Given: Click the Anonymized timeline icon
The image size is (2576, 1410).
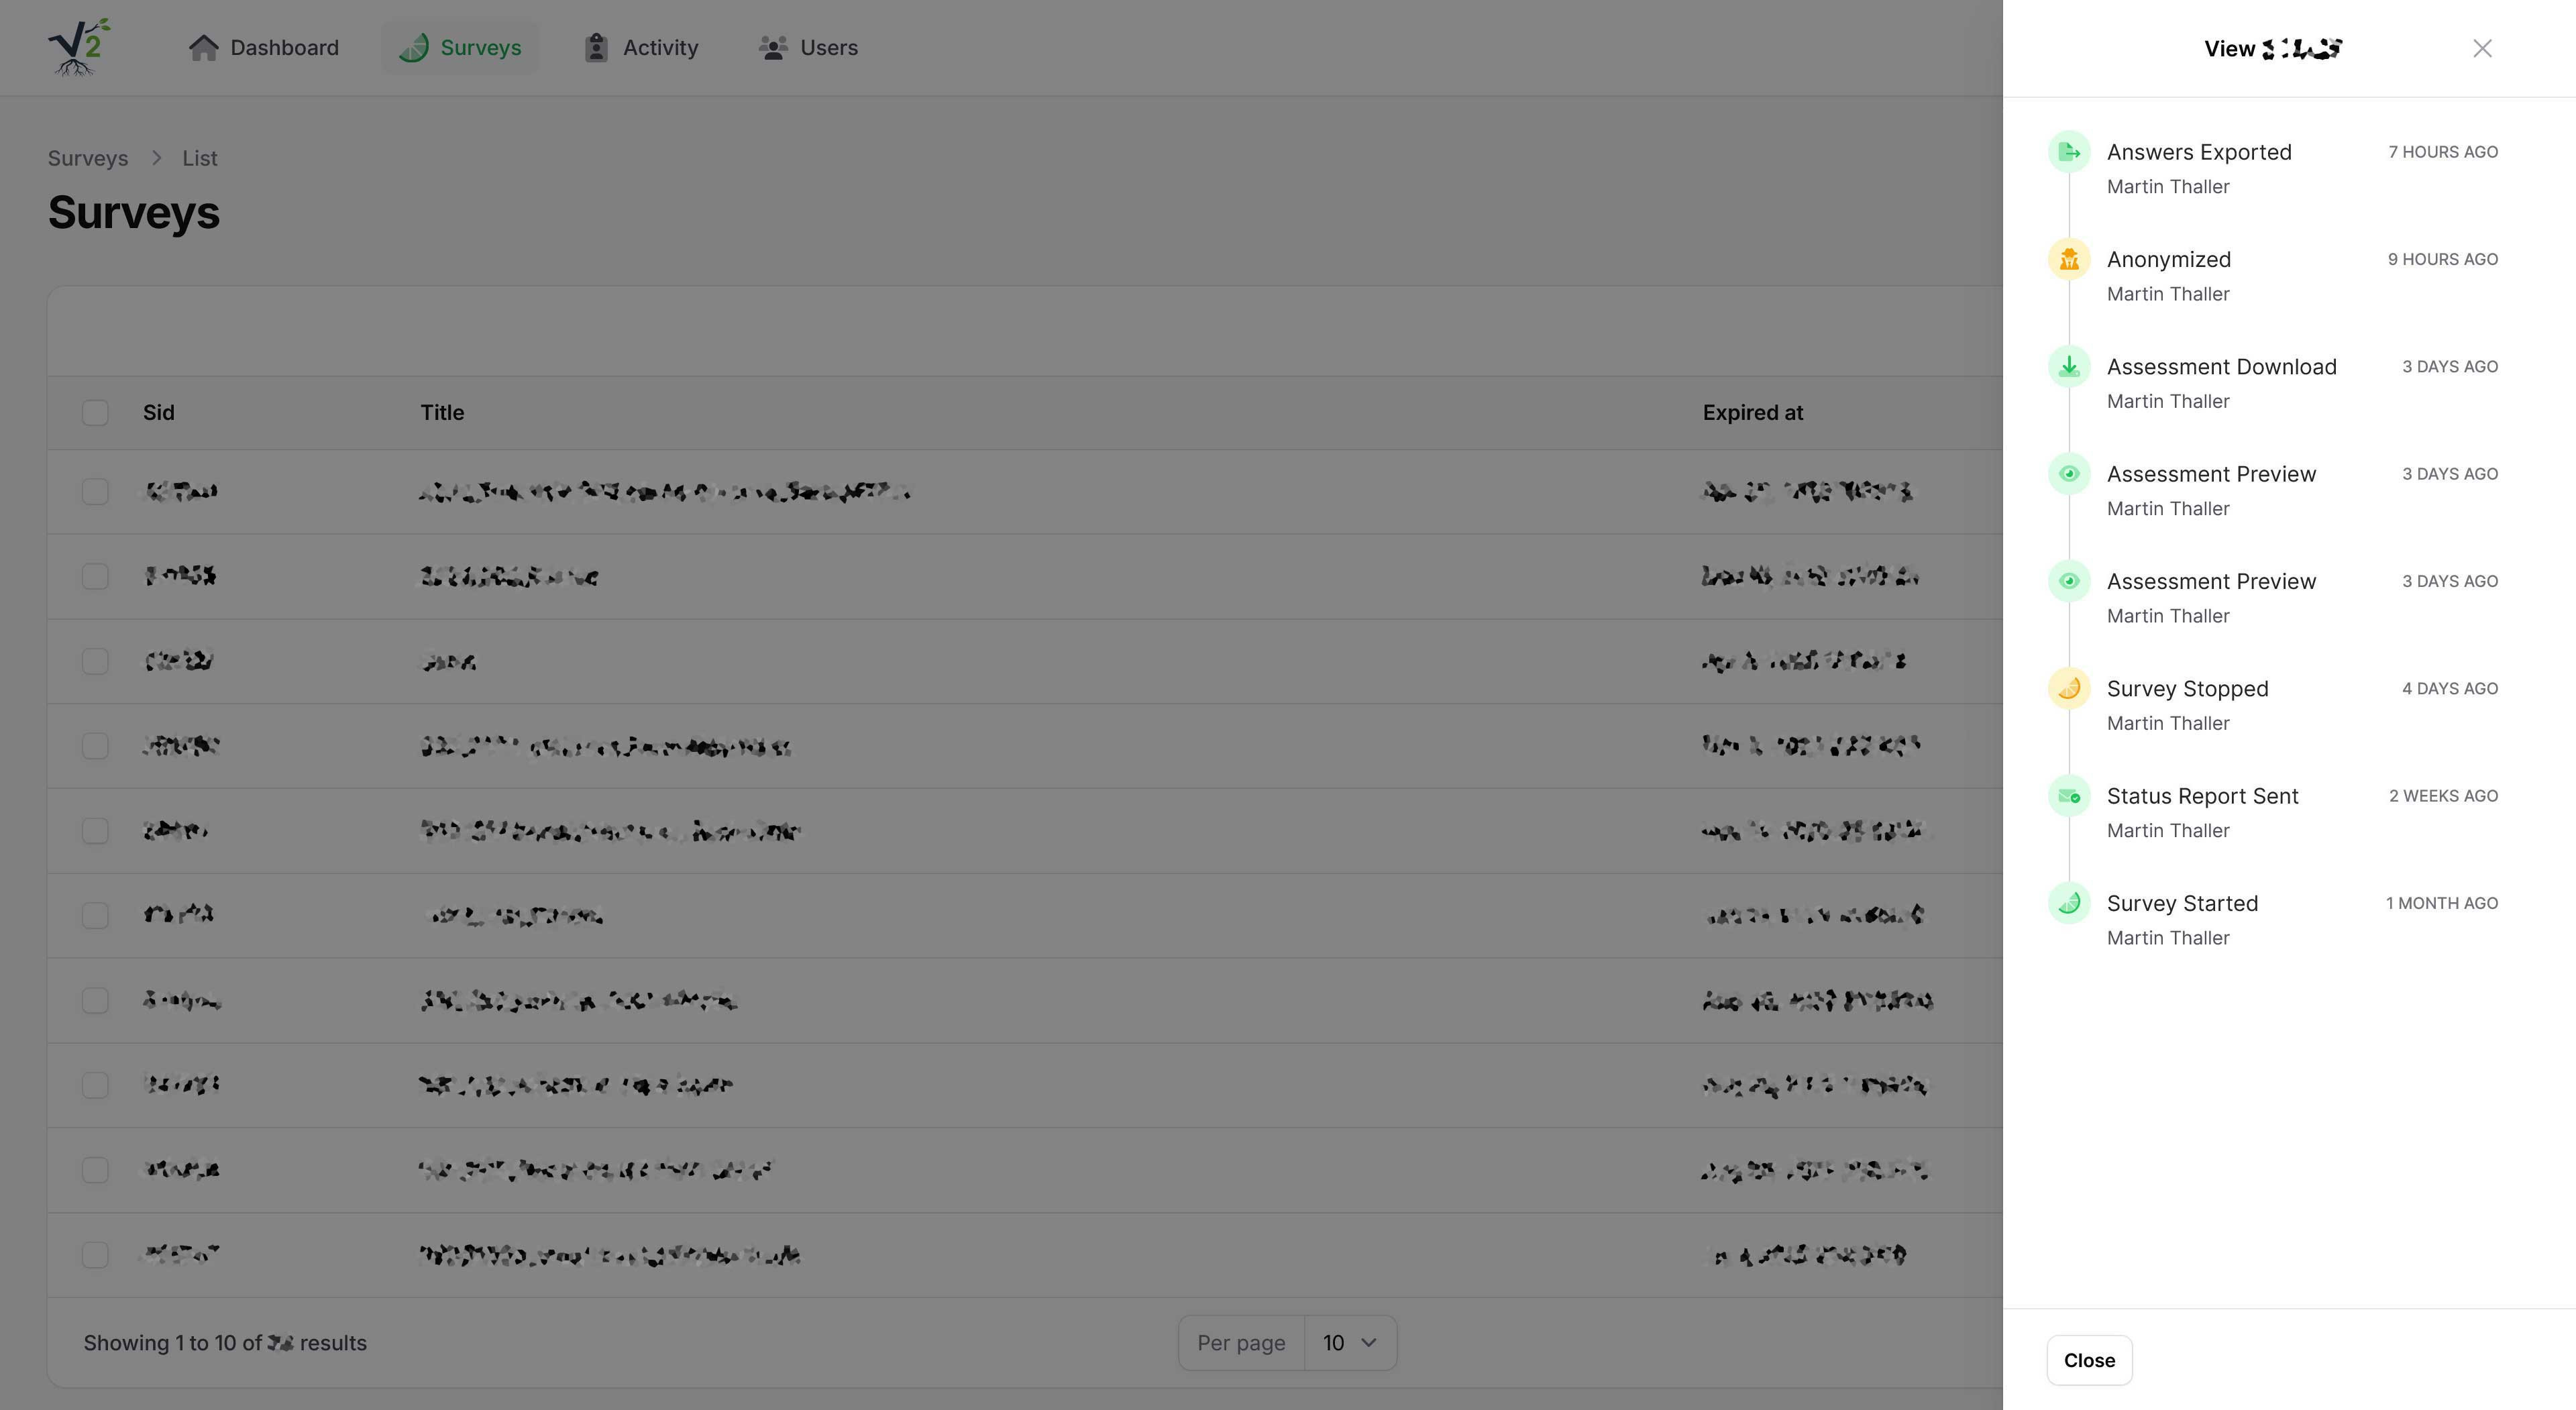Looking at the screenshot, I should tap(2069, 259).
